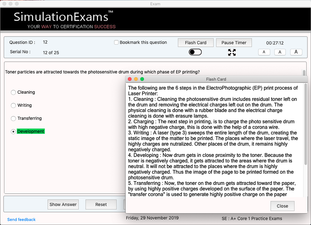Select the medium font size A icon
311x225 pixels.
(280, 52)
